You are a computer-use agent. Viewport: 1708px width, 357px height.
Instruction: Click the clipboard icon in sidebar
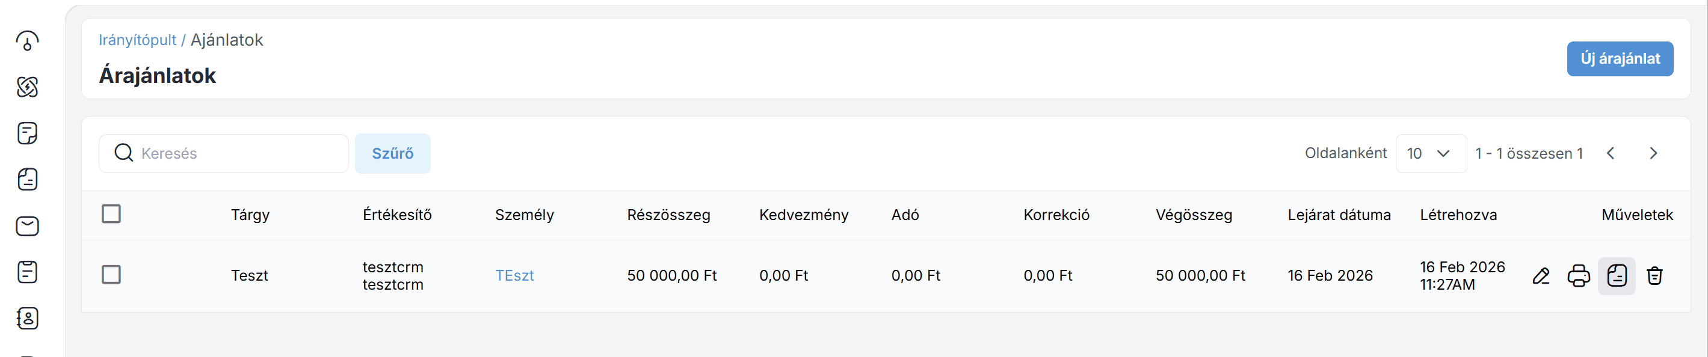27,272
